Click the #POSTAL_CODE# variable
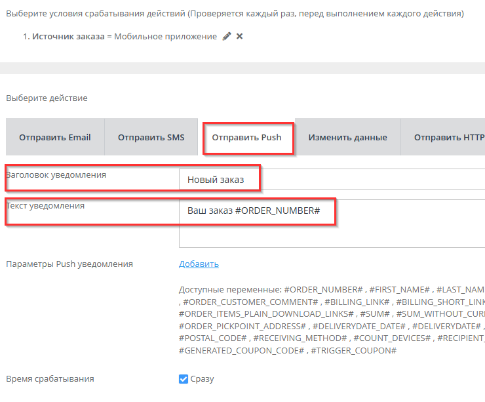Viewport: 485px width, 402px height. (212, 338)
